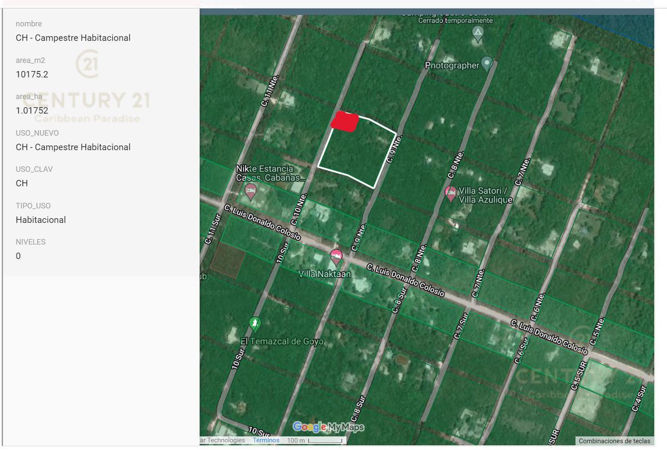Image resolution: width=667 pixels, height=450 pixels.
Task: Click the reddish parcel near C. 11 Sur
Action: [227, 260]
